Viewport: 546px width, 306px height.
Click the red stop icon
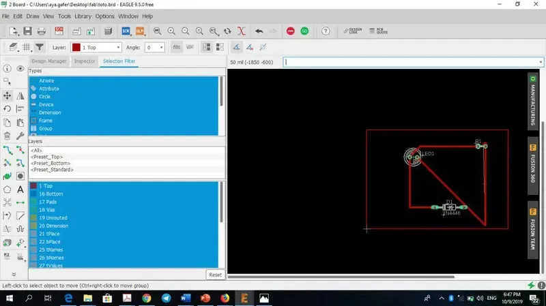[x=291, y=31]
